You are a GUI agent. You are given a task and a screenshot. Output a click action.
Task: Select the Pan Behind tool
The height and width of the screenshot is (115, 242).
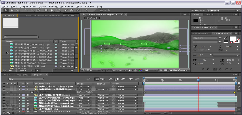tap(38, 10)
